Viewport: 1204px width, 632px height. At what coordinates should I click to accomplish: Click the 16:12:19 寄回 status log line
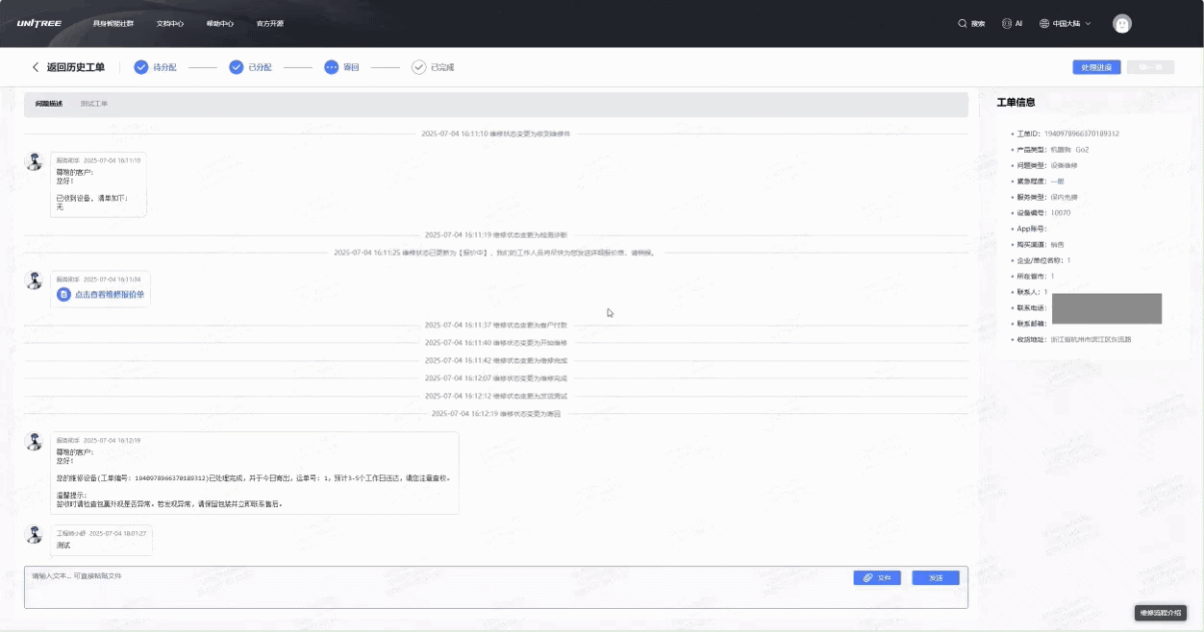[496, 414]
